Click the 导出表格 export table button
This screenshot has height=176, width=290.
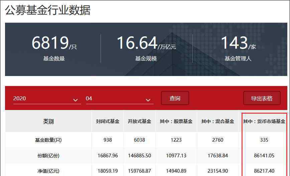click(x=262, y=98)
